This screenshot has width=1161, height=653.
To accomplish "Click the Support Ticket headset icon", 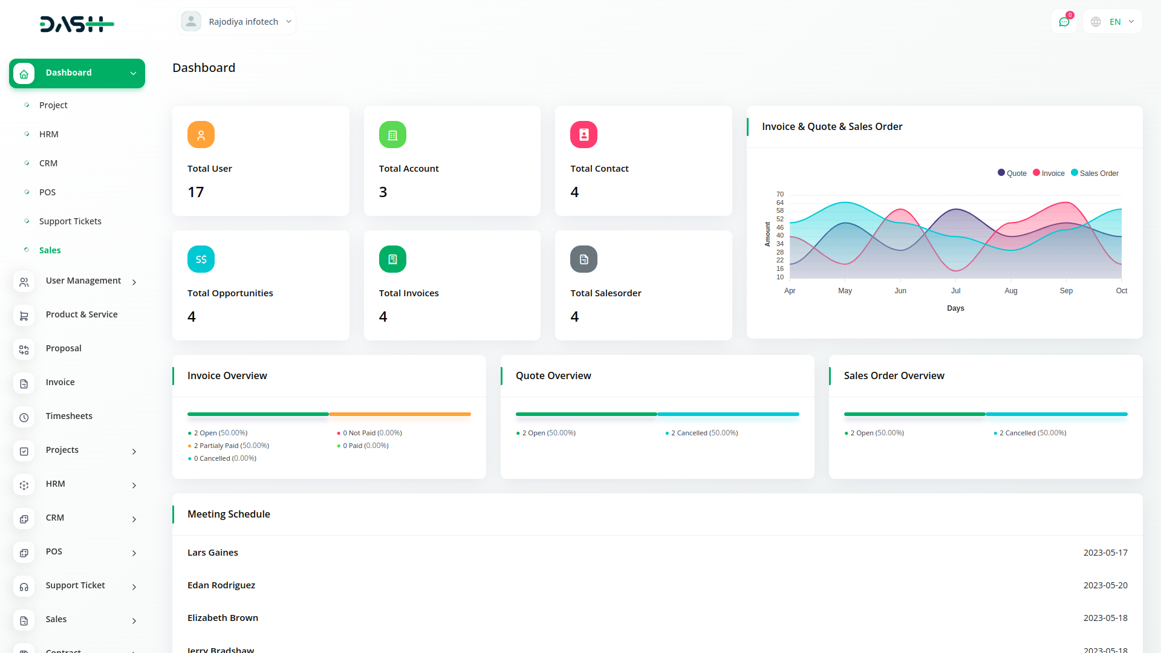I will [24, 586].
